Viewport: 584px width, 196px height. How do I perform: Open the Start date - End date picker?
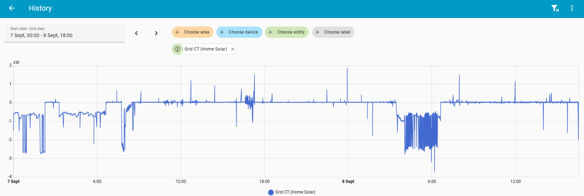tap(64, 33)
